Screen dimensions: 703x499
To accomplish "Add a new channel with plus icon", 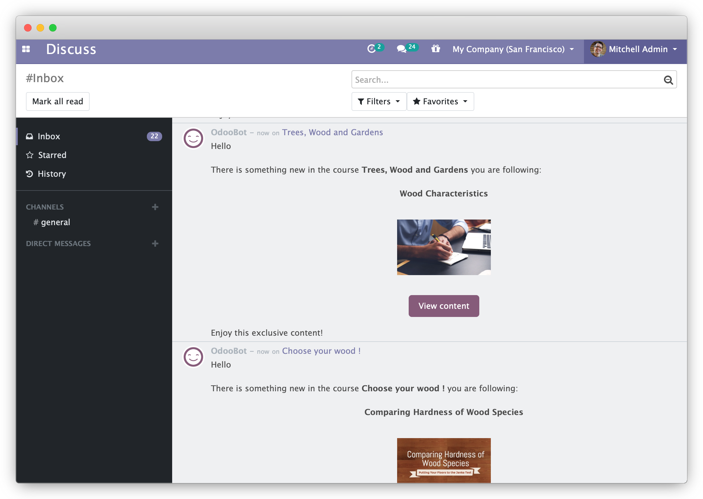I will click(x=155, y=207).
